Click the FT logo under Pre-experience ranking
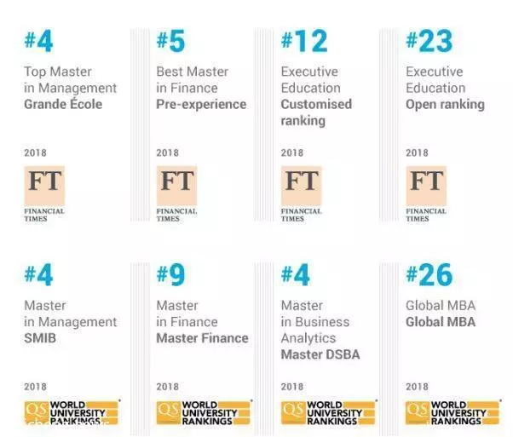The image size is (513, 437). tap(176, 194)
